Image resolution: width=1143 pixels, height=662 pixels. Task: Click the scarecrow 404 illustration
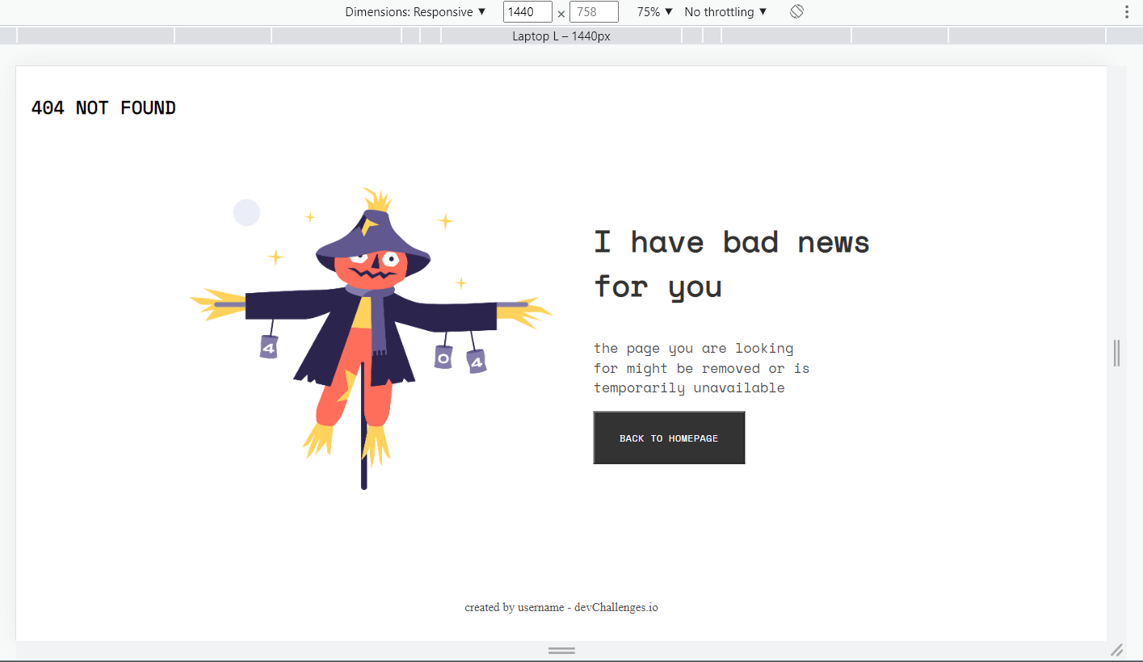(368, 323)
